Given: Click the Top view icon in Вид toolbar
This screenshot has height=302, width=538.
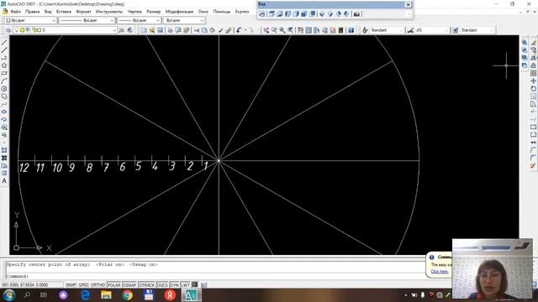Looking at the screenshot, I should click(272, 14).
